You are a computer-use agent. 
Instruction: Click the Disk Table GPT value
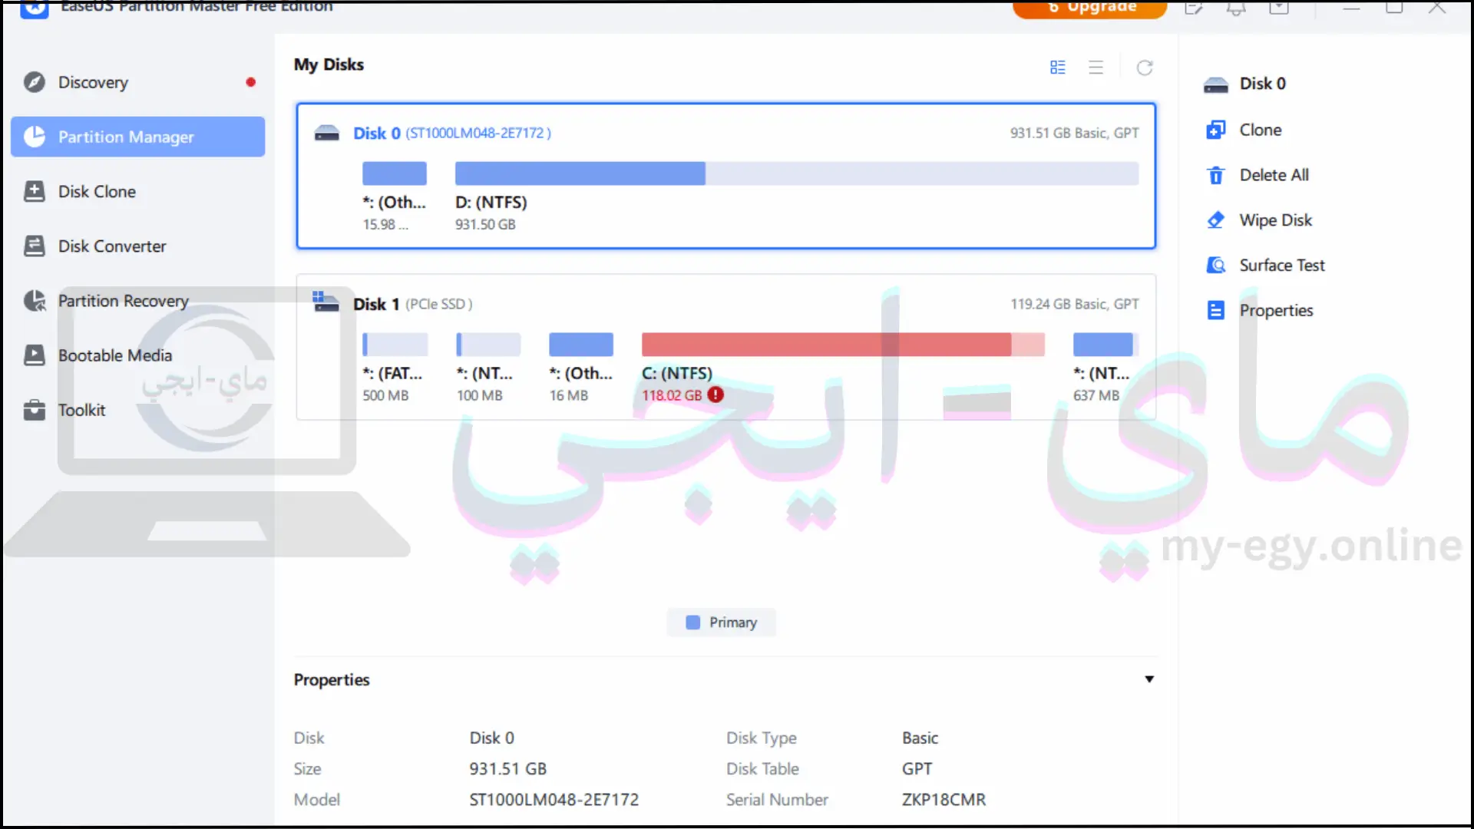(x=917, y=769)
